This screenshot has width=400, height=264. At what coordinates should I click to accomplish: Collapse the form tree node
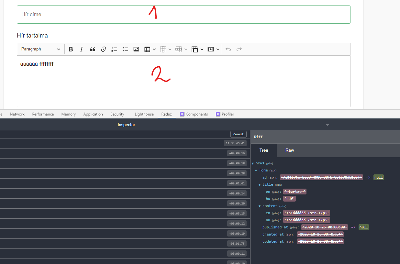click(x=256, y=170)
